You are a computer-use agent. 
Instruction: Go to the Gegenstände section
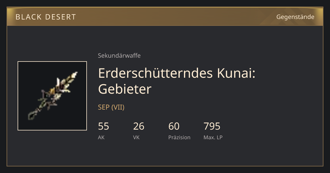click(295, 17)
